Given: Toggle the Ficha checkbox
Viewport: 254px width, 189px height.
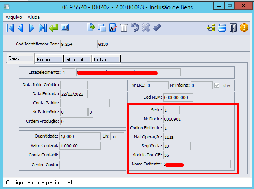Looking at the screenshot, I should tap(217, 85).
